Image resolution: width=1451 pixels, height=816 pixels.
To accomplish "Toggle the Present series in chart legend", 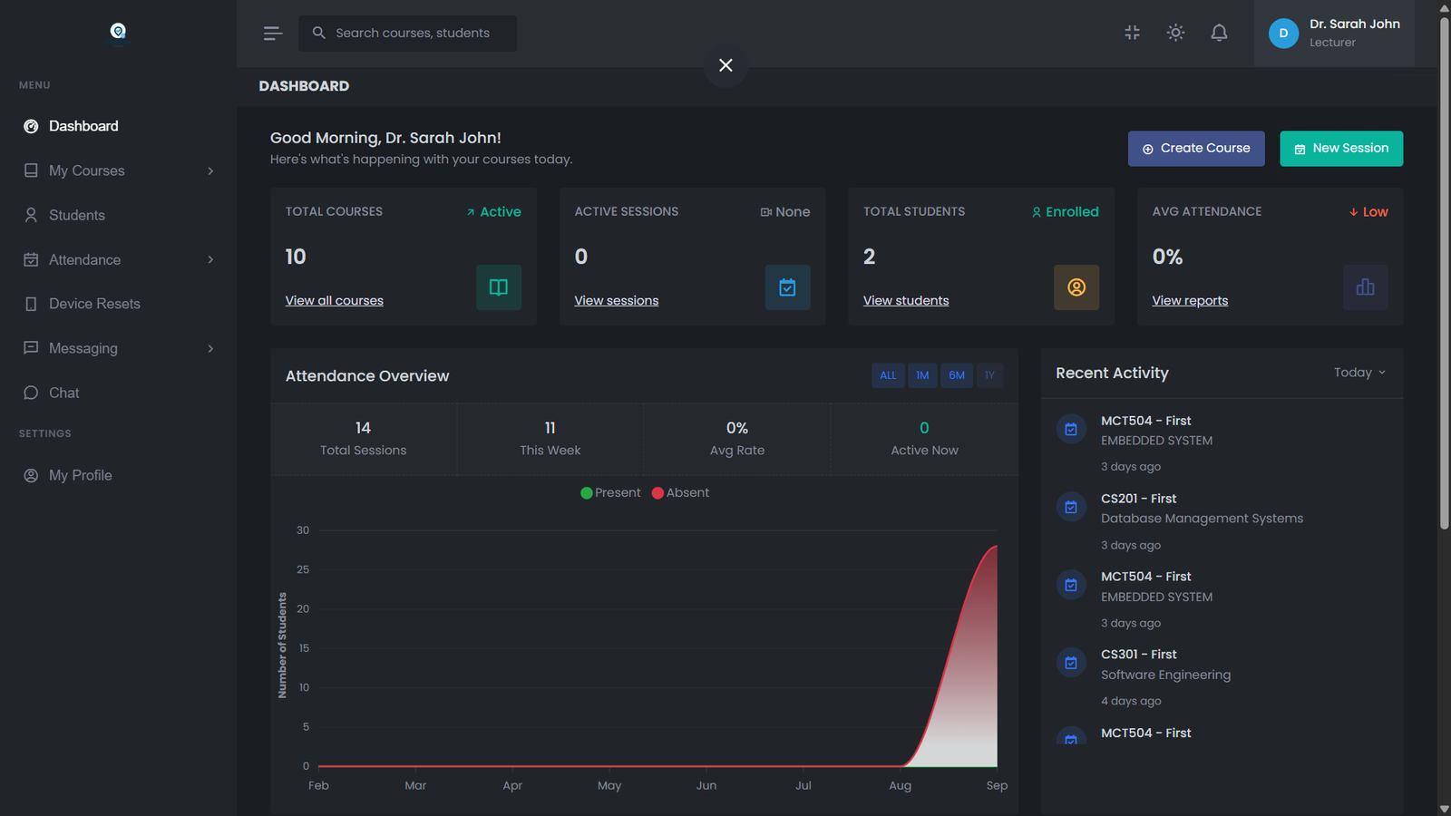I will (x=610, y=493).
